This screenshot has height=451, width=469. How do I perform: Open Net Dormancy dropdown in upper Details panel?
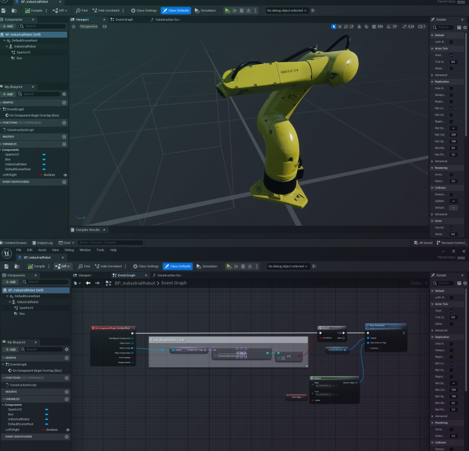click(x=454, y=128)
